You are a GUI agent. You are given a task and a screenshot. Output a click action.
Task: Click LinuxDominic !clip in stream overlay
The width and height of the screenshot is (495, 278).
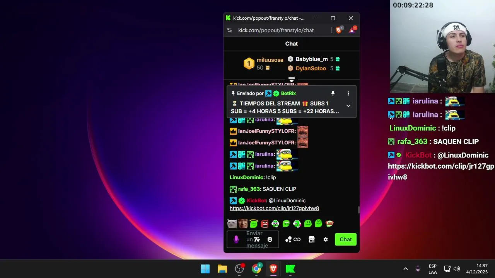pos(422,128)
